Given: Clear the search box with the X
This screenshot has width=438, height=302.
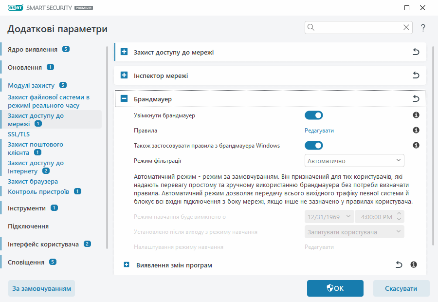Looking at the screenshot, I should 406,27.
